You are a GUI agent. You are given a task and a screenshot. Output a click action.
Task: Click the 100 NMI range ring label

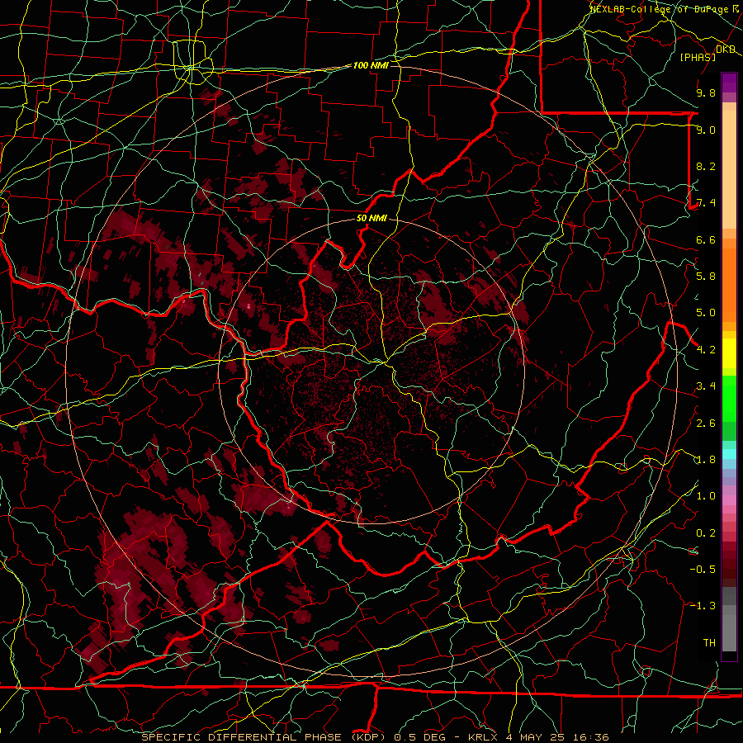pos(371,65)
